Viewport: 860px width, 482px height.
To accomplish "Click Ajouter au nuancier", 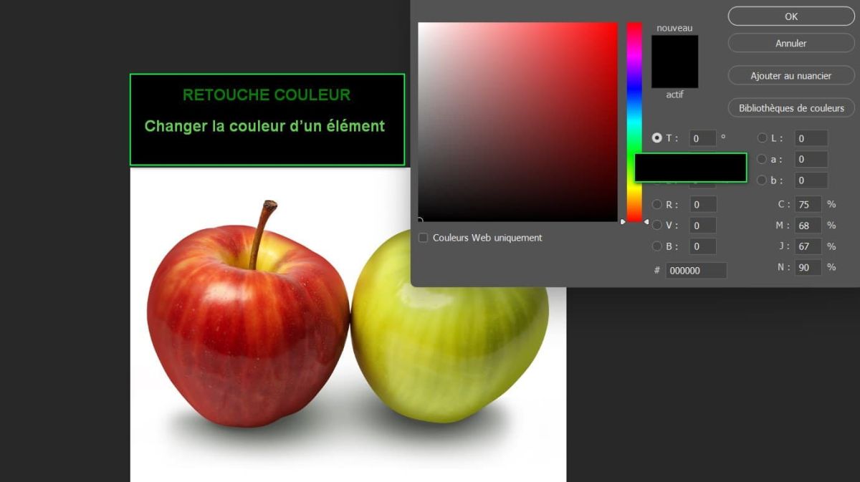I will pyautogui.click(x=791, y=75).
